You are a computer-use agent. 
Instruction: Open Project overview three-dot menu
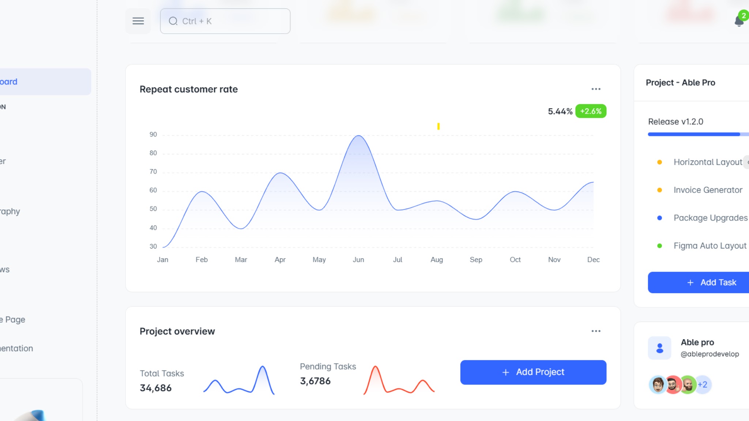[596, 331]
